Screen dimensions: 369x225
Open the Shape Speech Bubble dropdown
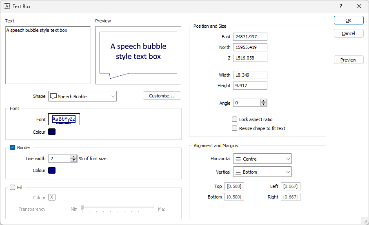[x=82, y=96]
